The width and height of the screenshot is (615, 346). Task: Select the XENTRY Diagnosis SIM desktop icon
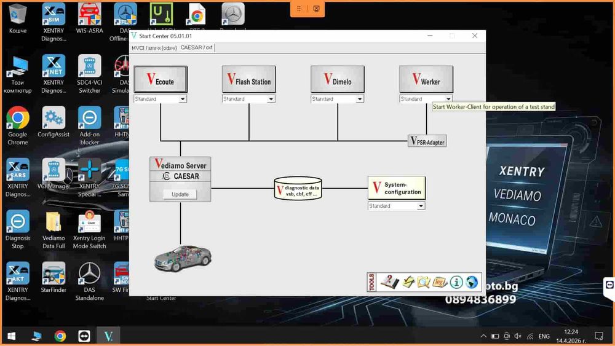pyautogui.click(x=54, y=22)
